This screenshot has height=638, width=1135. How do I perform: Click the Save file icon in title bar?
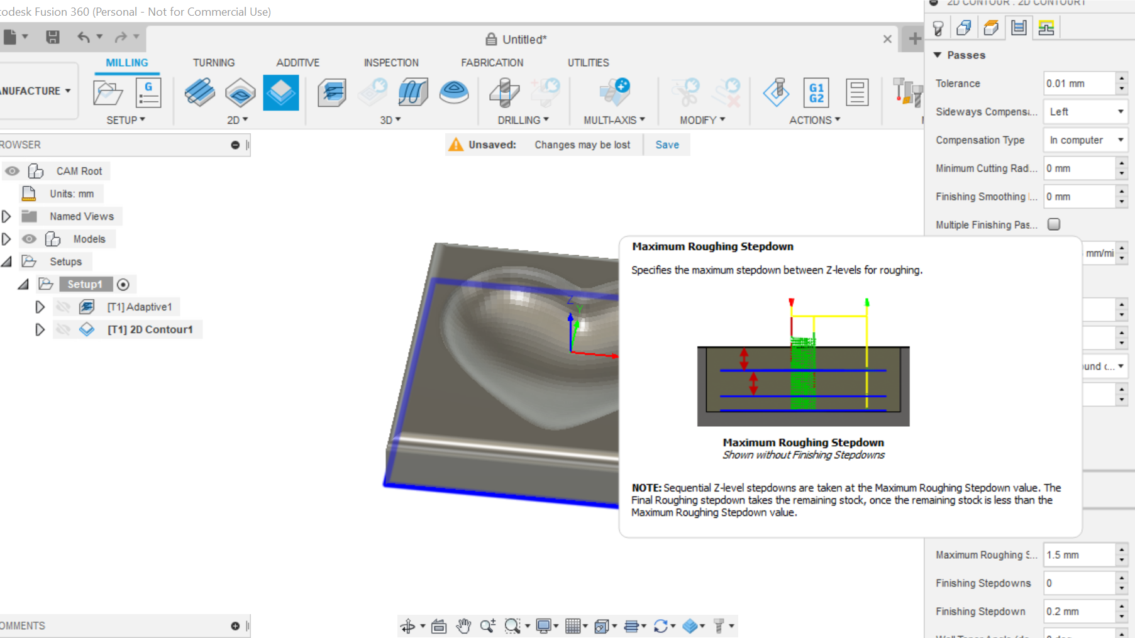(x=53, y=37)
